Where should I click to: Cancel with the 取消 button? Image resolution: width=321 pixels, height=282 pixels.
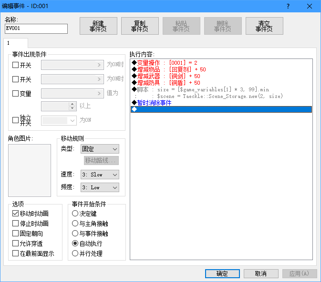click(261, 273)
